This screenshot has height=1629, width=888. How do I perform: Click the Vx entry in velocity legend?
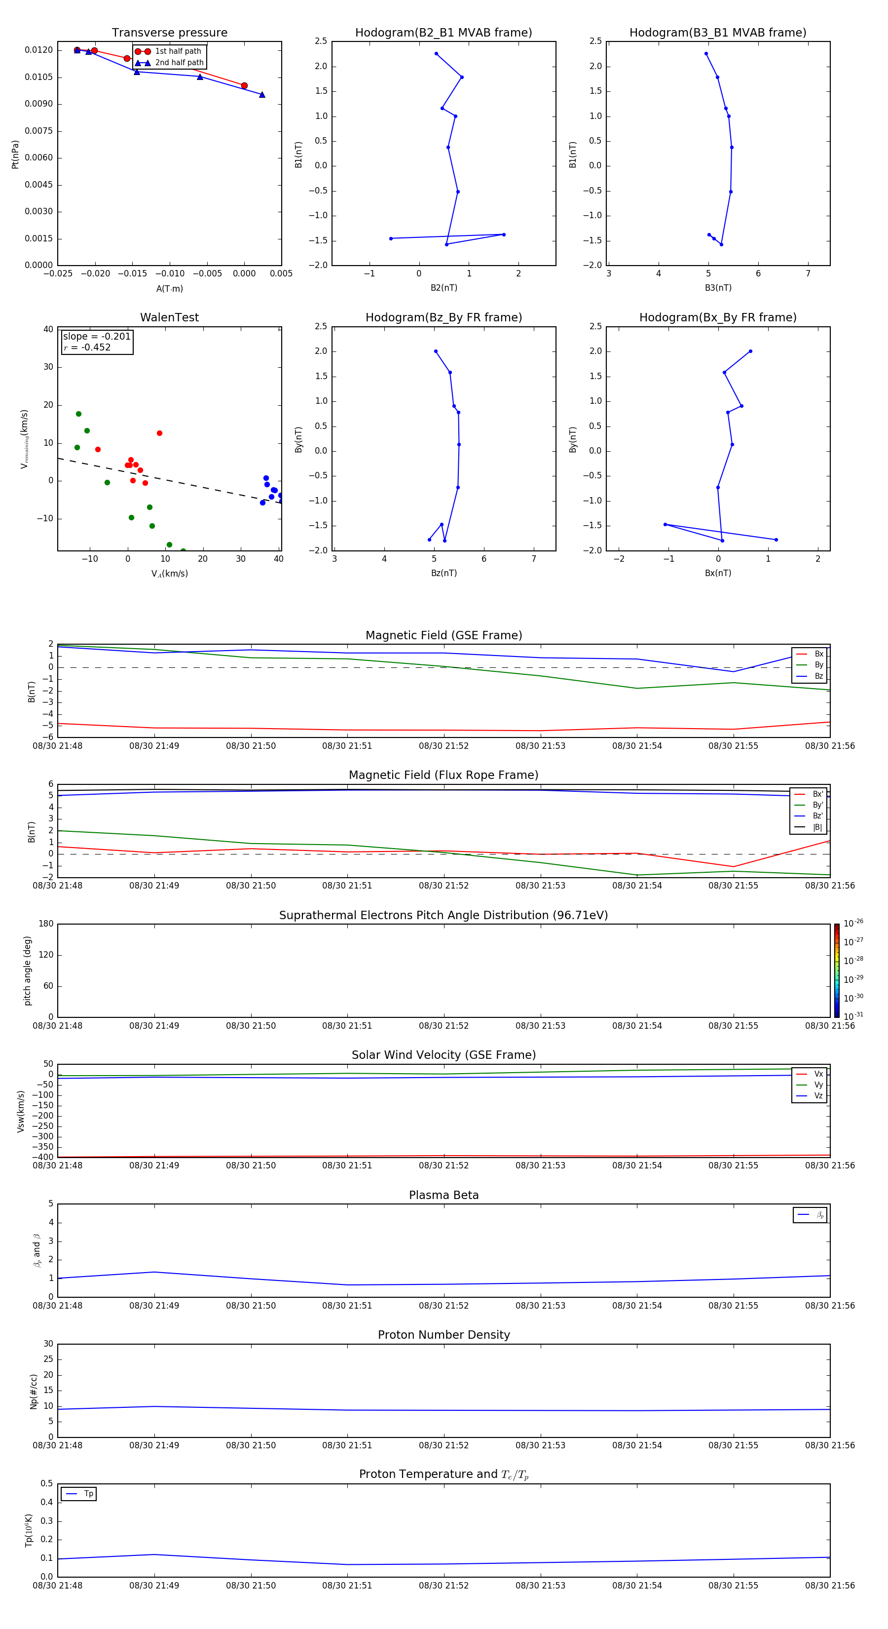[810, 1074]
